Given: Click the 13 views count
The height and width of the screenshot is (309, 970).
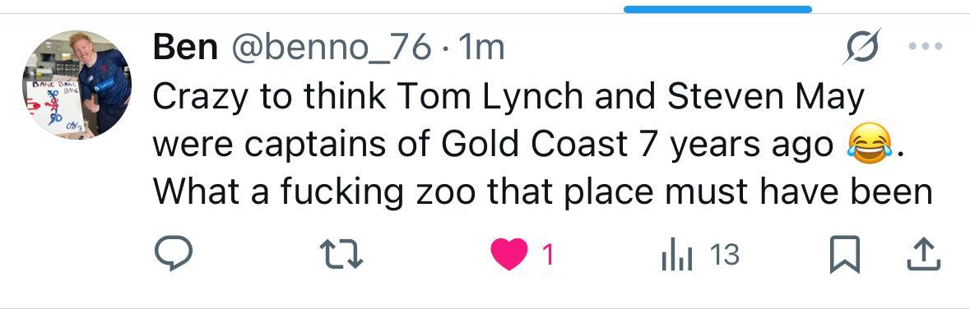Looking at the screenshot, I should tap(725, 255).
